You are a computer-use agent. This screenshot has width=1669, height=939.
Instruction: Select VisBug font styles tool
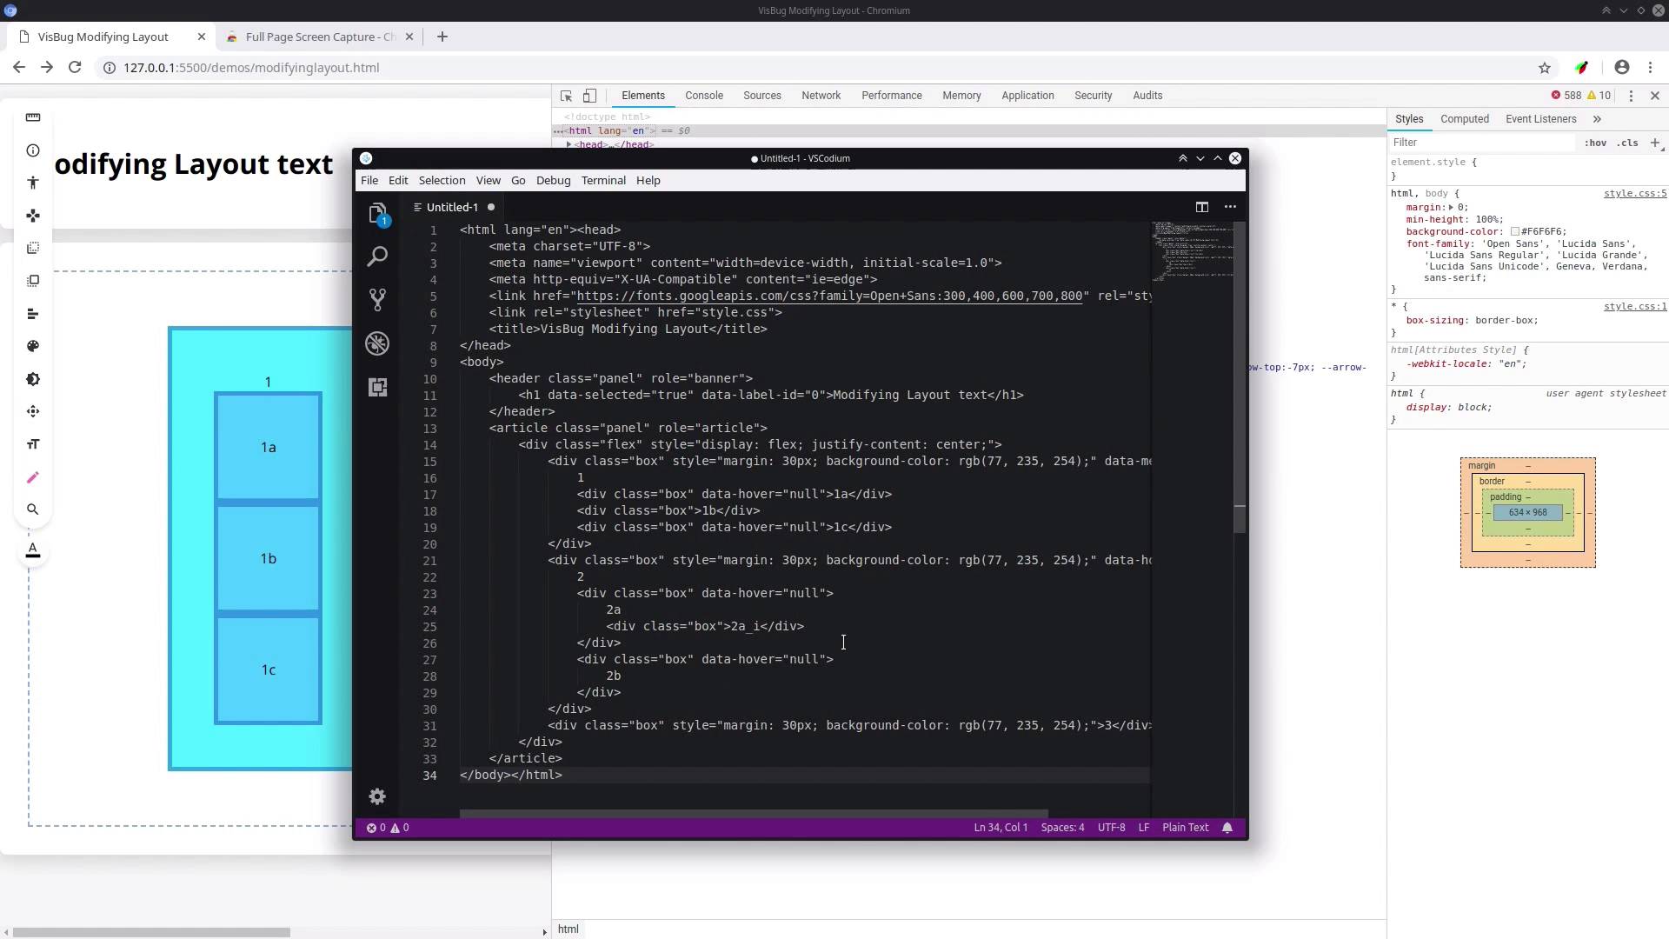coord(33,444)
